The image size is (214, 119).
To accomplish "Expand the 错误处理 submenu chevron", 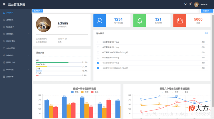I will tap(29, 69).
